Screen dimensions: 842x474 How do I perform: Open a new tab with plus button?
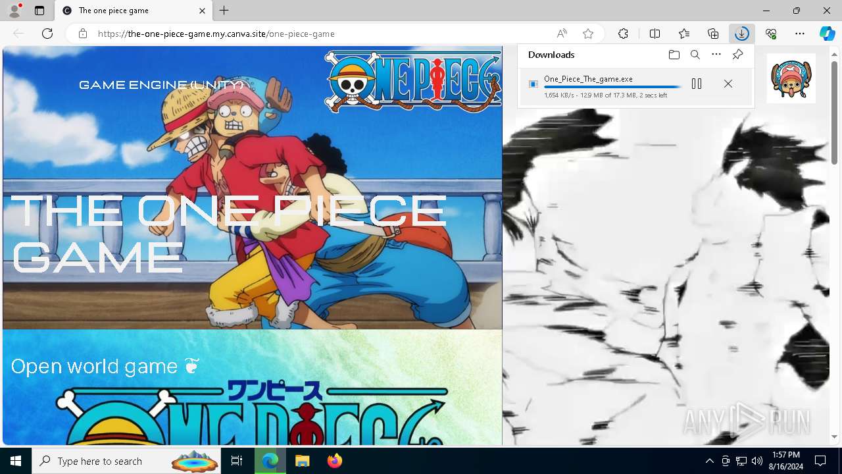pyautogui.click(x=224, y=11)
